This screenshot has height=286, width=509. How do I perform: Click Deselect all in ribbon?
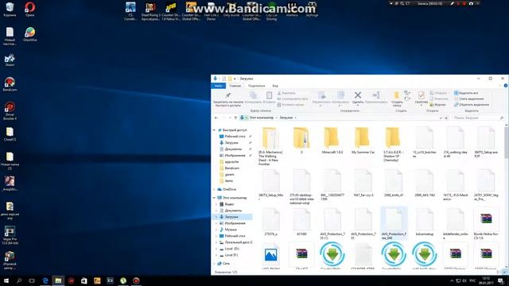(468, 99)
